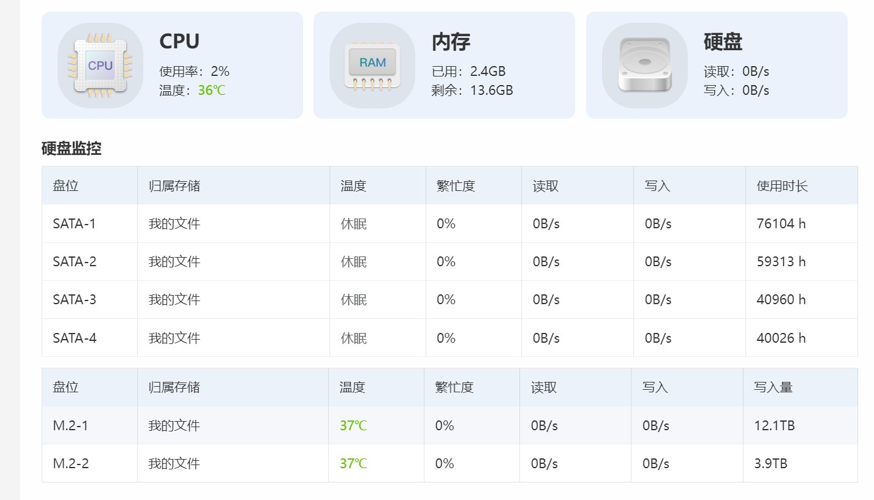This screenshot has height=500, width=874.
Task: Click the M.2-1 37℃ temperature value
Action: (353, 425)
